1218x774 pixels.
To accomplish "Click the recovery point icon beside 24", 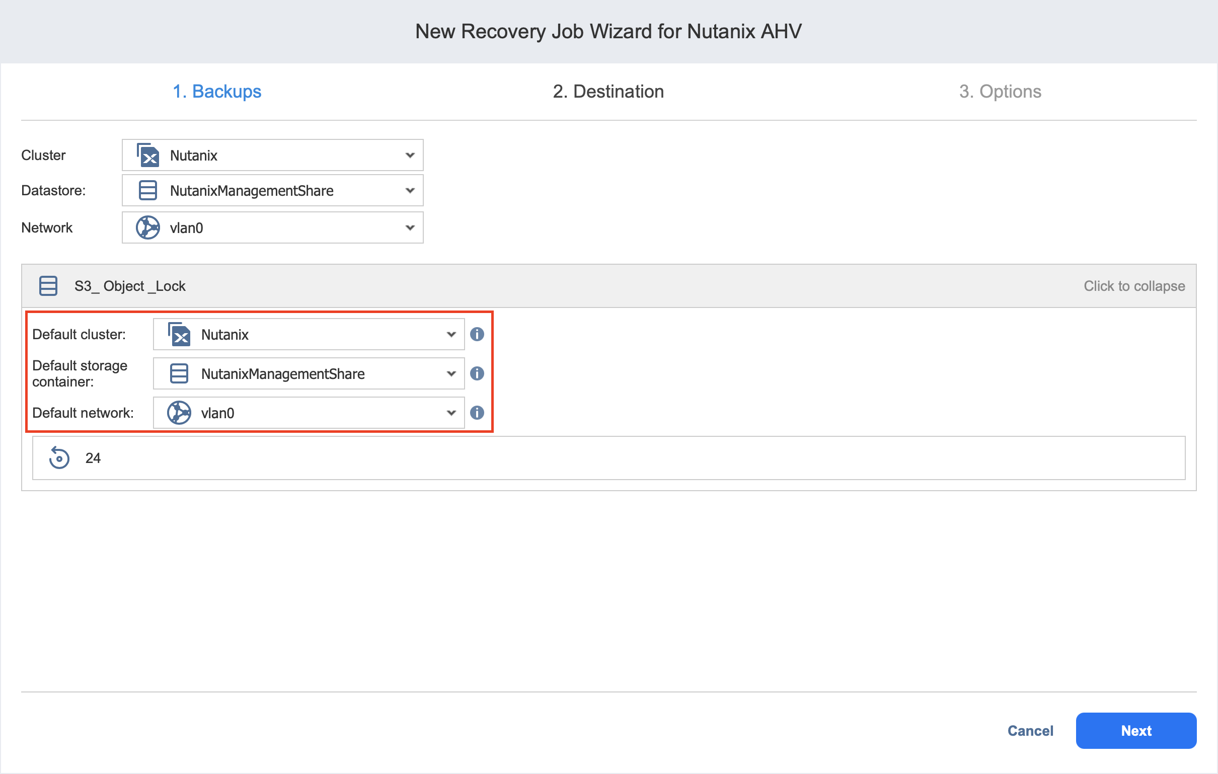I will [x=59, y=458].
